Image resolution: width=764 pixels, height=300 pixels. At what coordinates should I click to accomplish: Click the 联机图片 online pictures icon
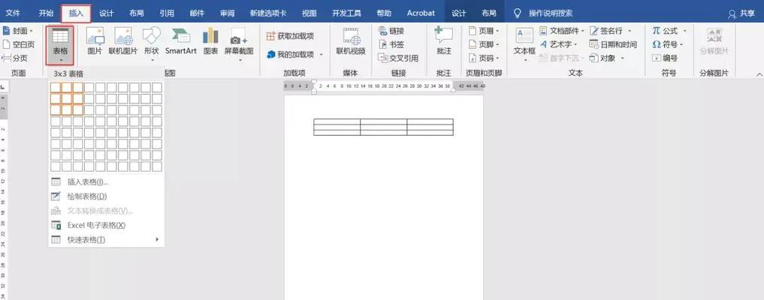tap(122, 42)
